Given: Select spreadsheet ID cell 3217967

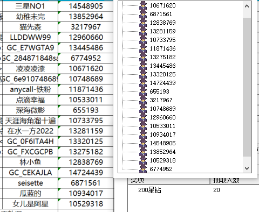Looking at the screenshot, I should tap(86, 27).
